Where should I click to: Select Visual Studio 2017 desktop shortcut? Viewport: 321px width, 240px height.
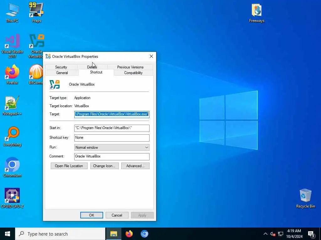point(12,46)
